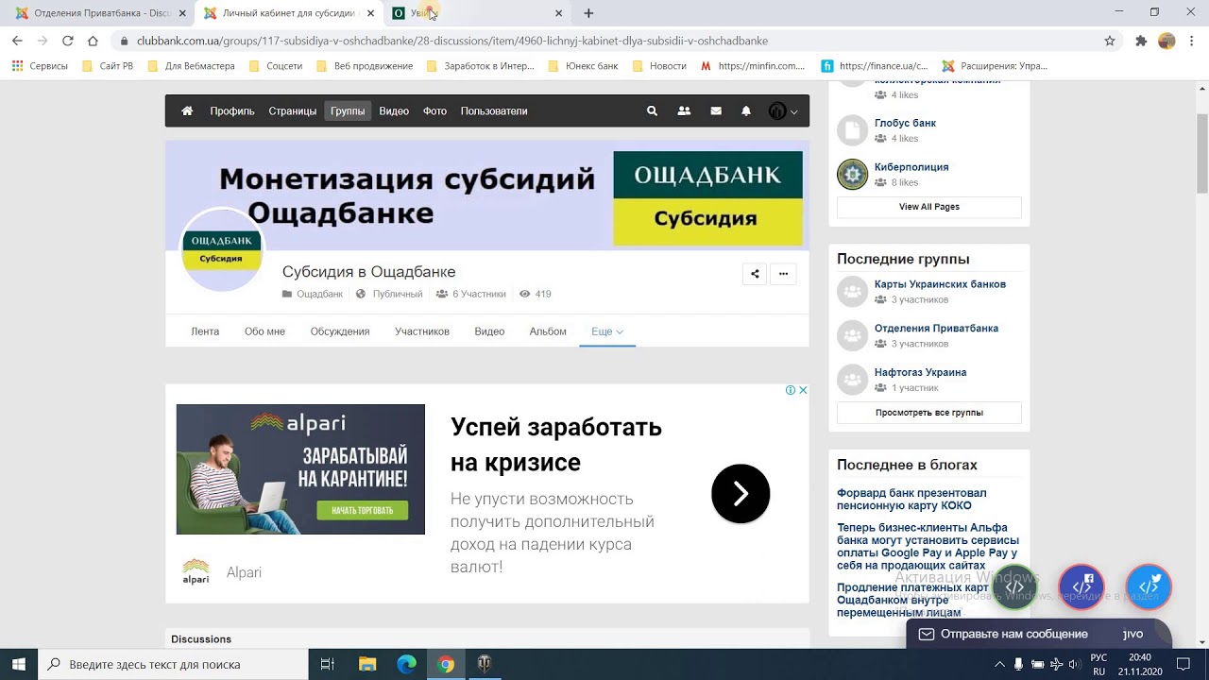Image resolution: width=1209 pixels, height=680 pixels.
Task: Open the Jivo chat message widget
Action: point(1037,634)
